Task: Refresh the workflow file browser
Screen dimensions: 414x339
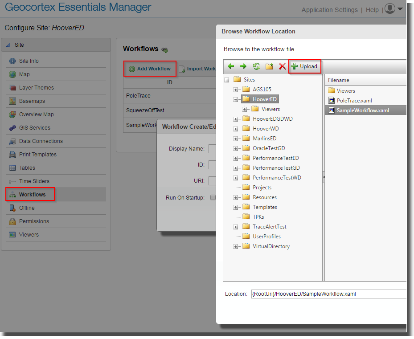Action: point(256,66)
